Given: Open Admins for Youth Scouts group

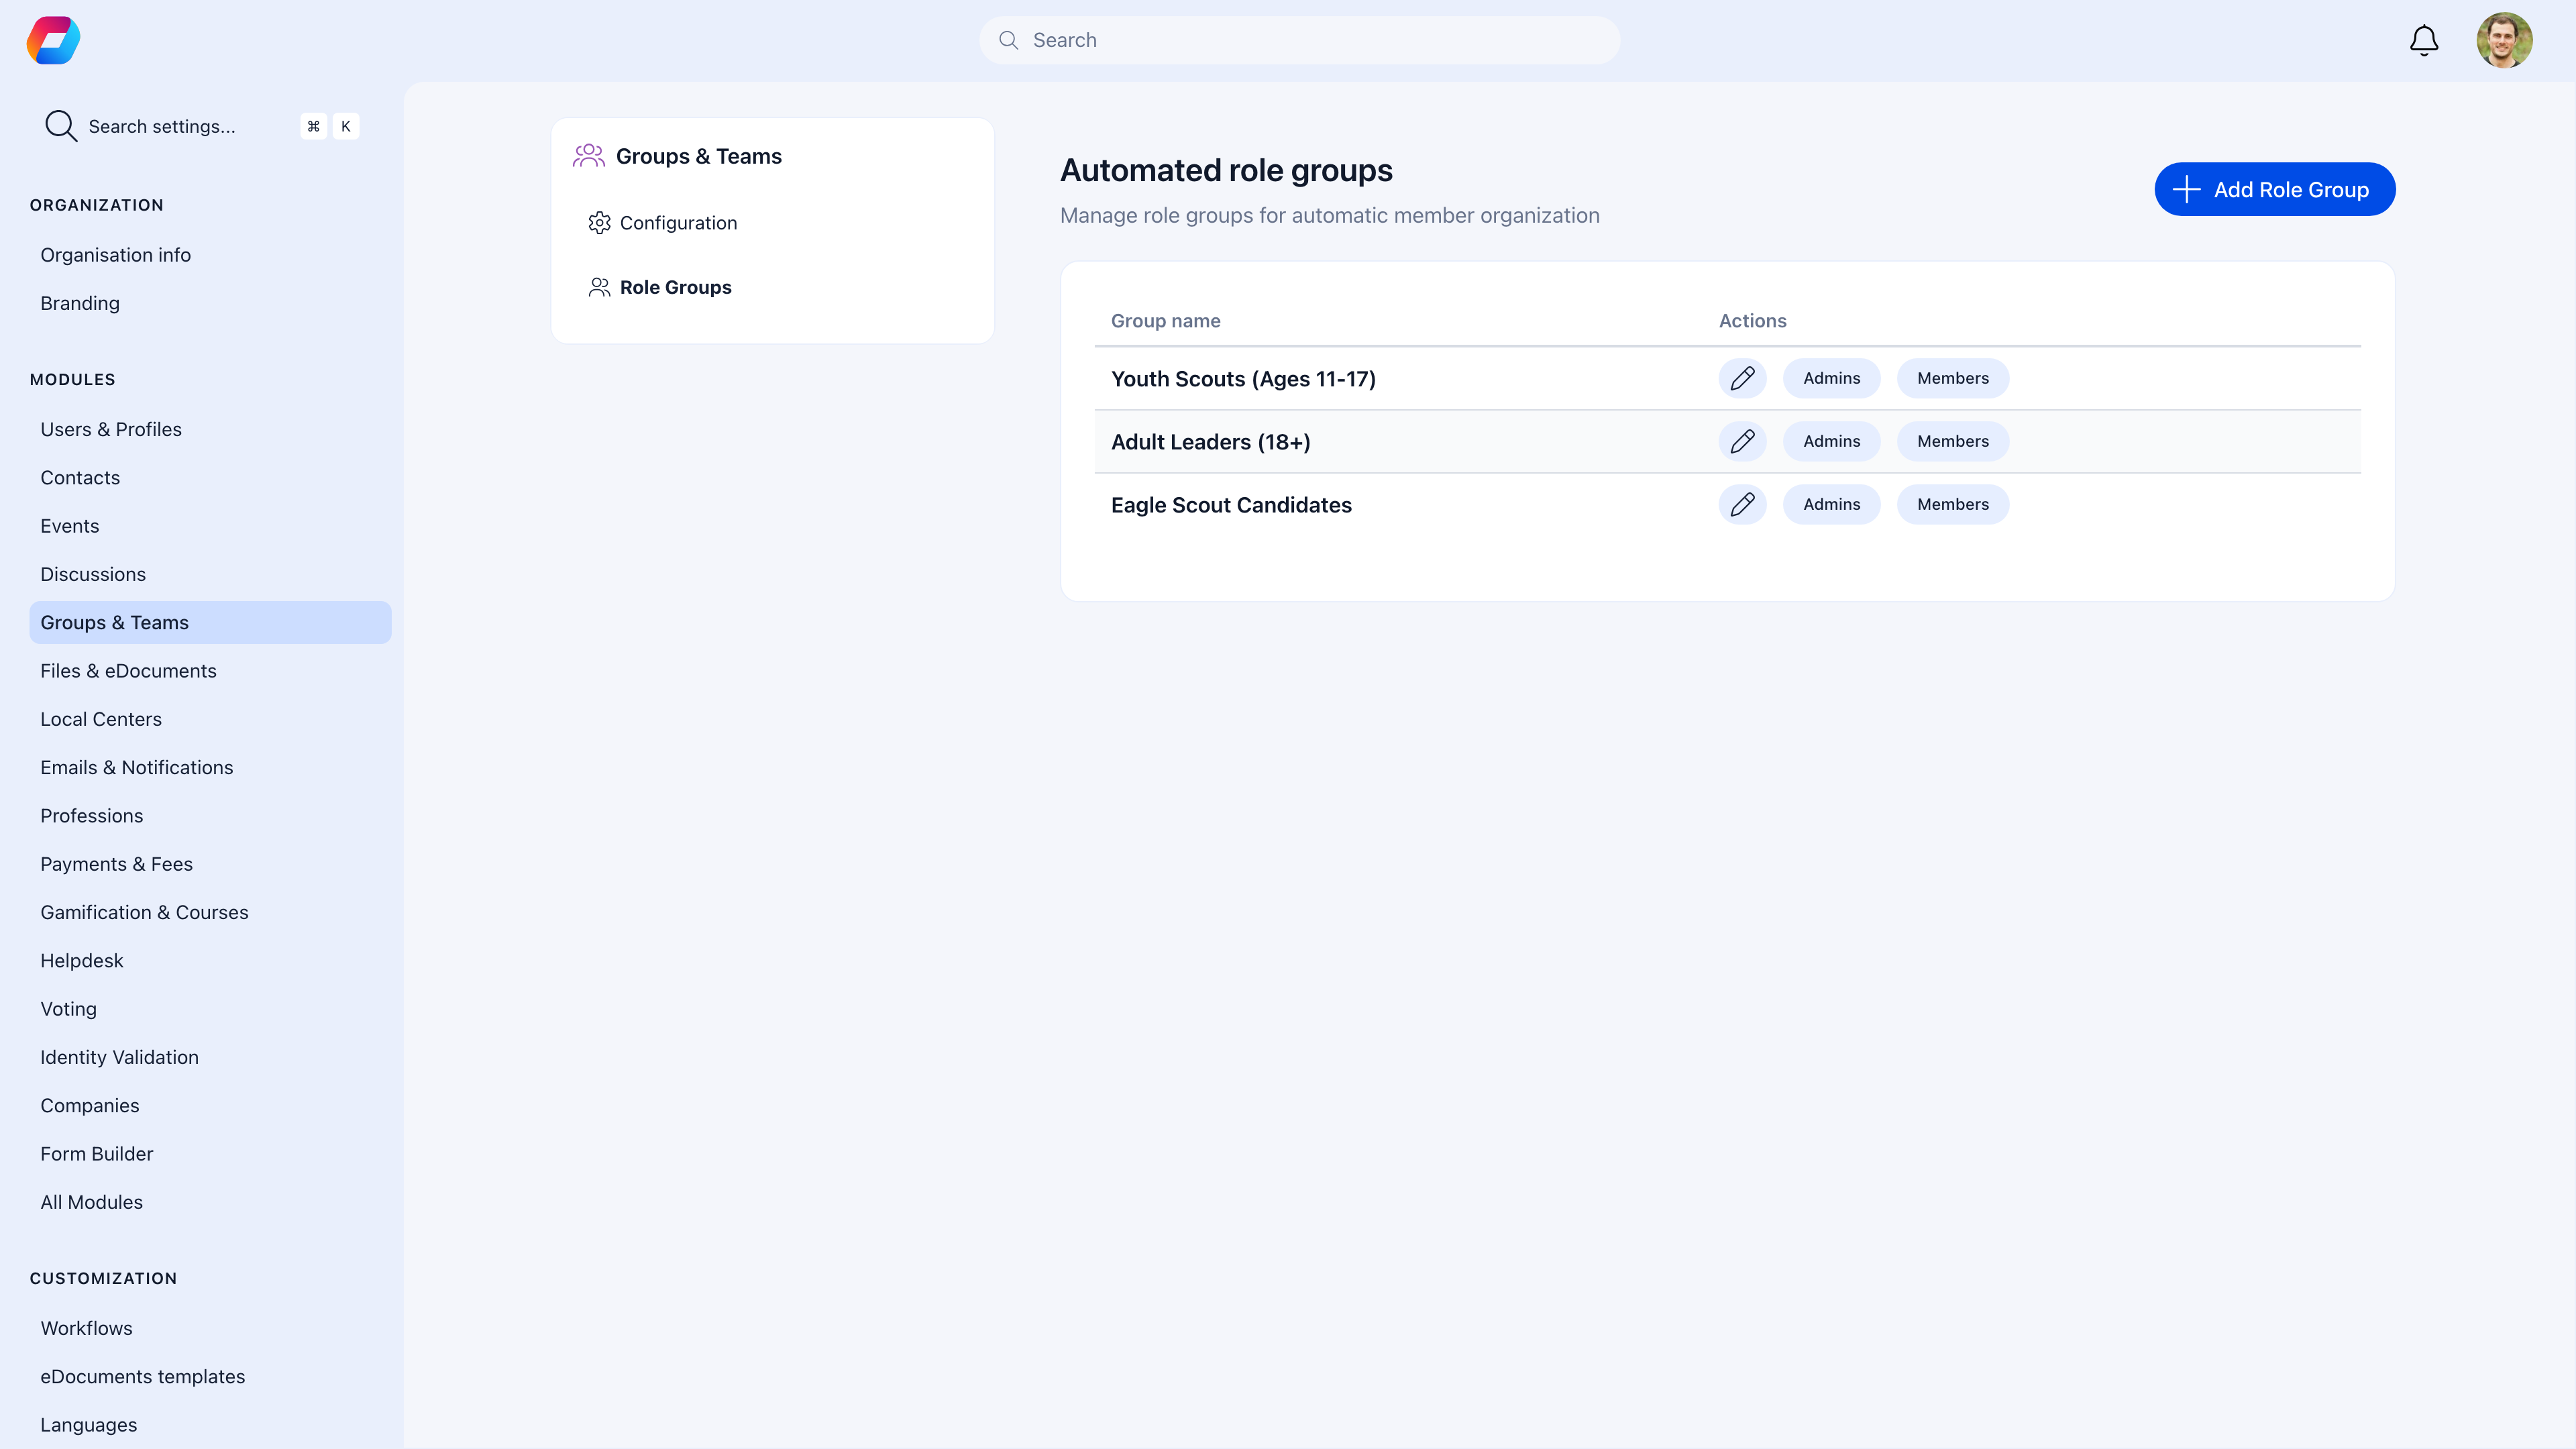Looking at the screenshot, I should pos(1831,378).
